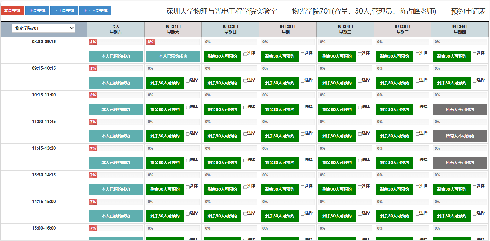This screenshot has width=490, height=241.
Task: Click 本人已预约成功 for today 08:30-09:15
Action: pyautogui.click(x=116, y=56)
